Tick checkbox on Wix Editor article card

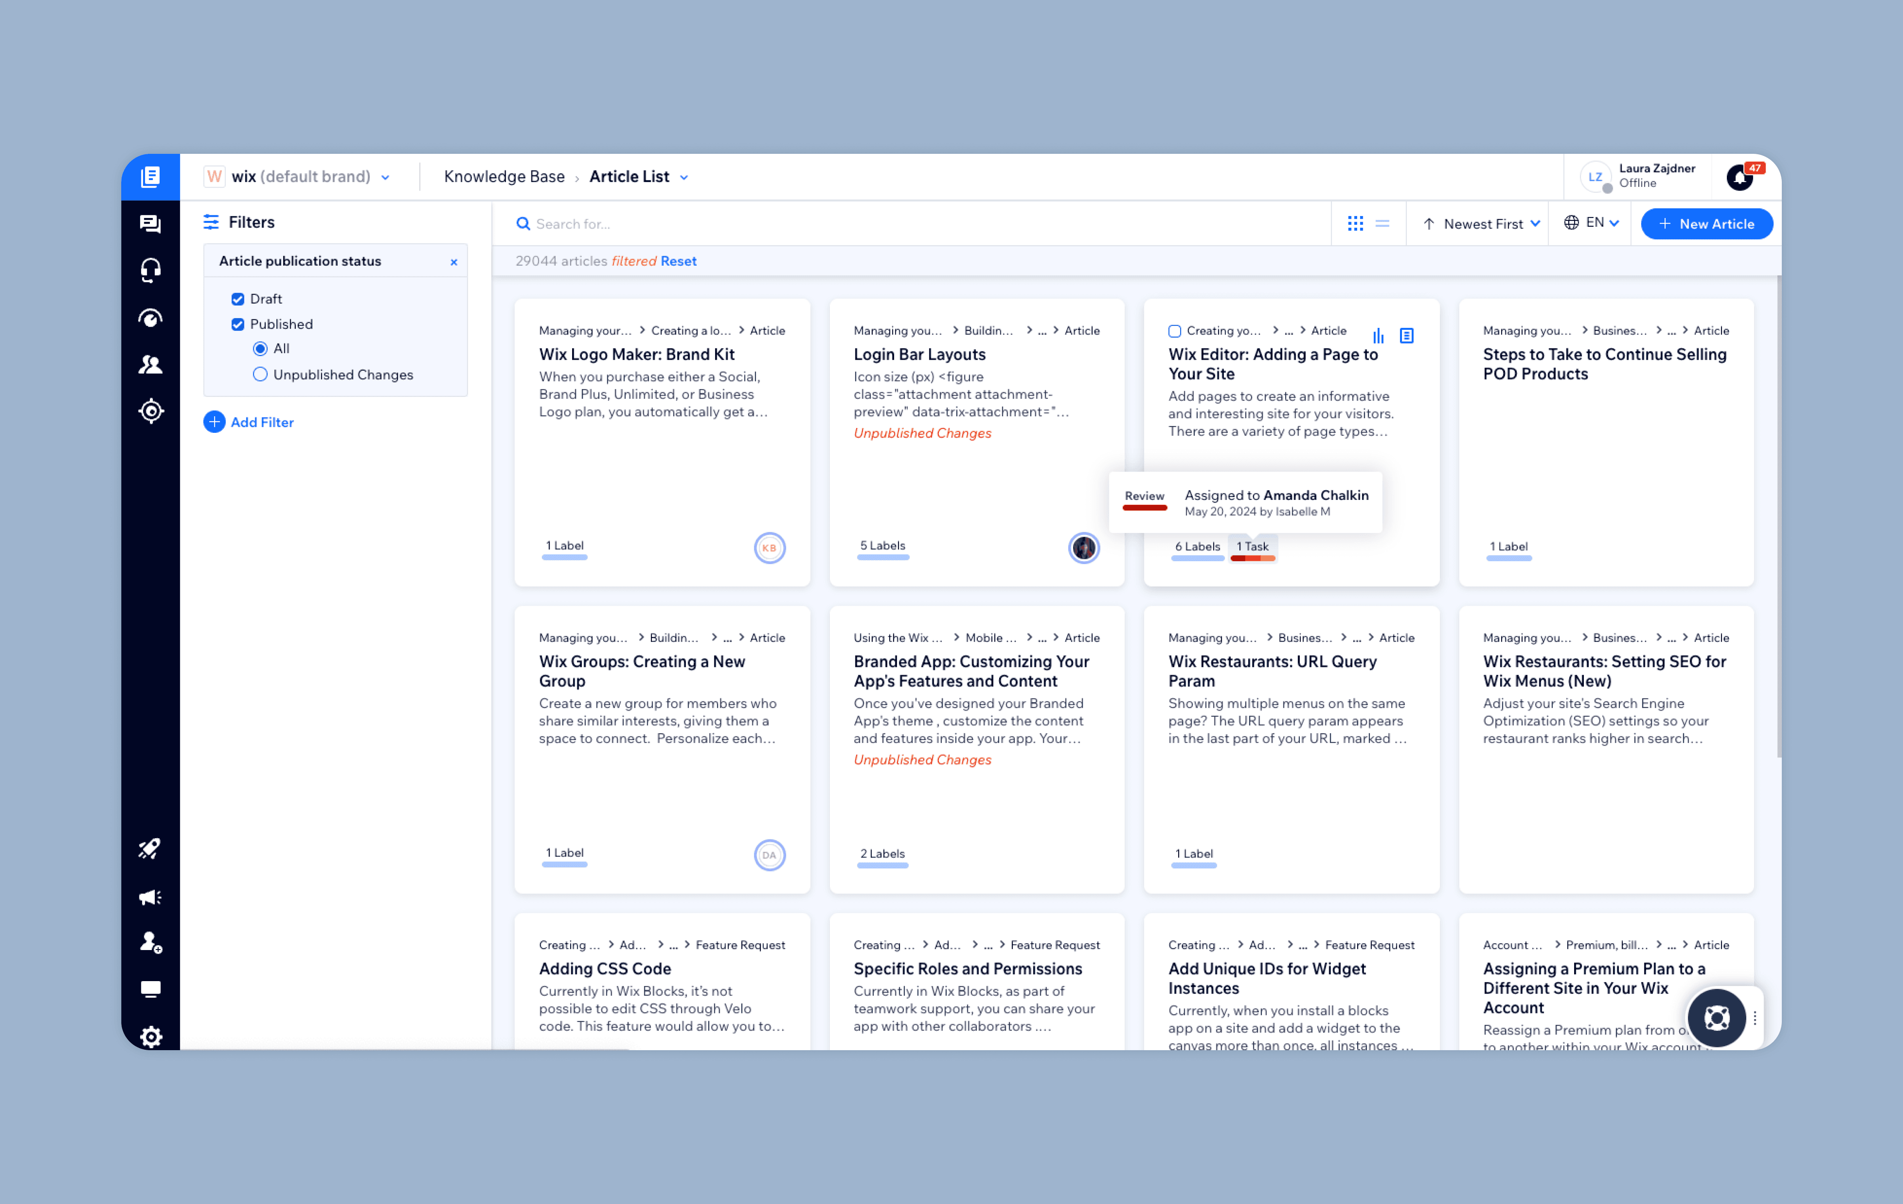(1175, 331)
